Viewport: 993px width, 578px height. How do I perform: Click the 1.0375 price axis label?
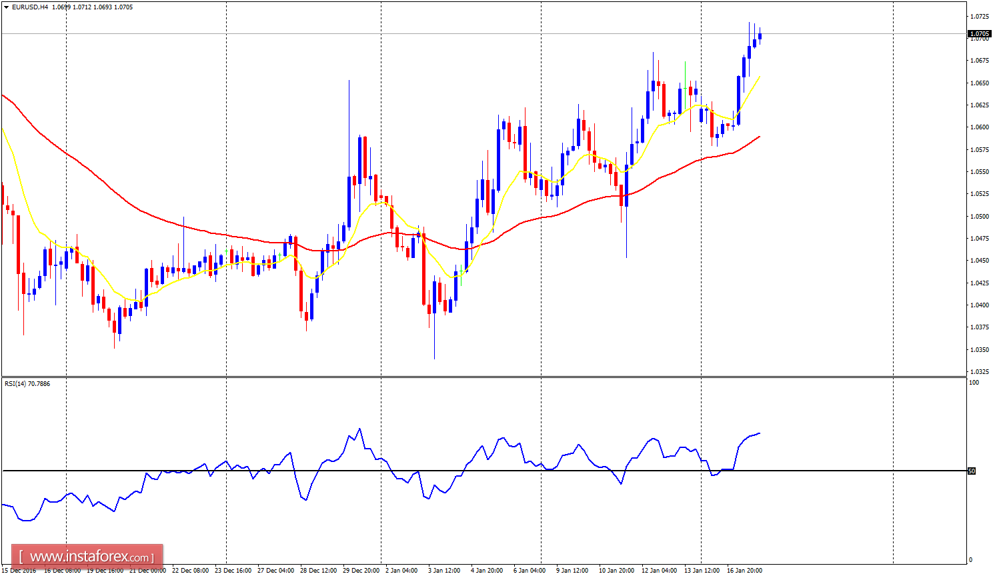coord(979,327)
